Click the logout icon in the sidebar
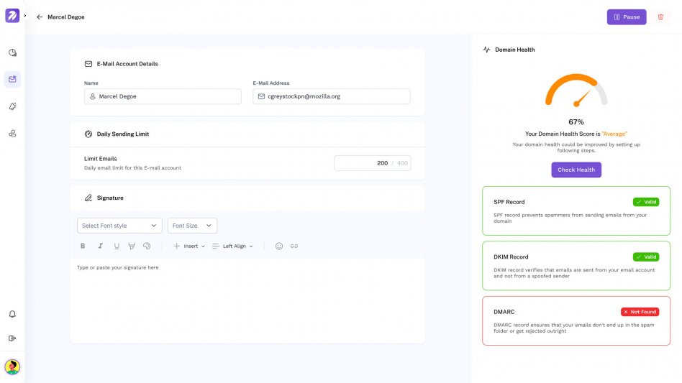The height and width of the screenshot is (383, 682). click(x=12, y=338)
